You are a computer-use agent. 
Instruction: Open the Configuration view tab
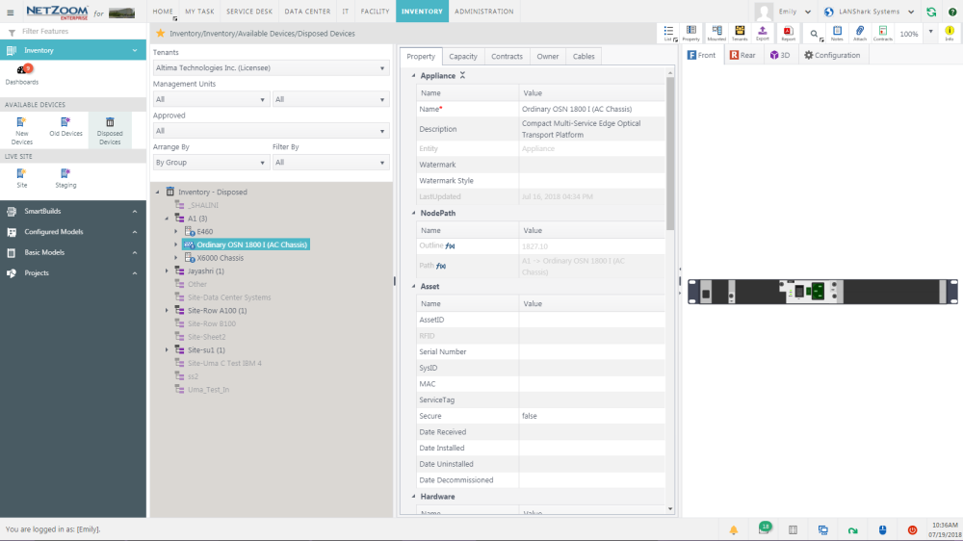[x=832, y=55]
